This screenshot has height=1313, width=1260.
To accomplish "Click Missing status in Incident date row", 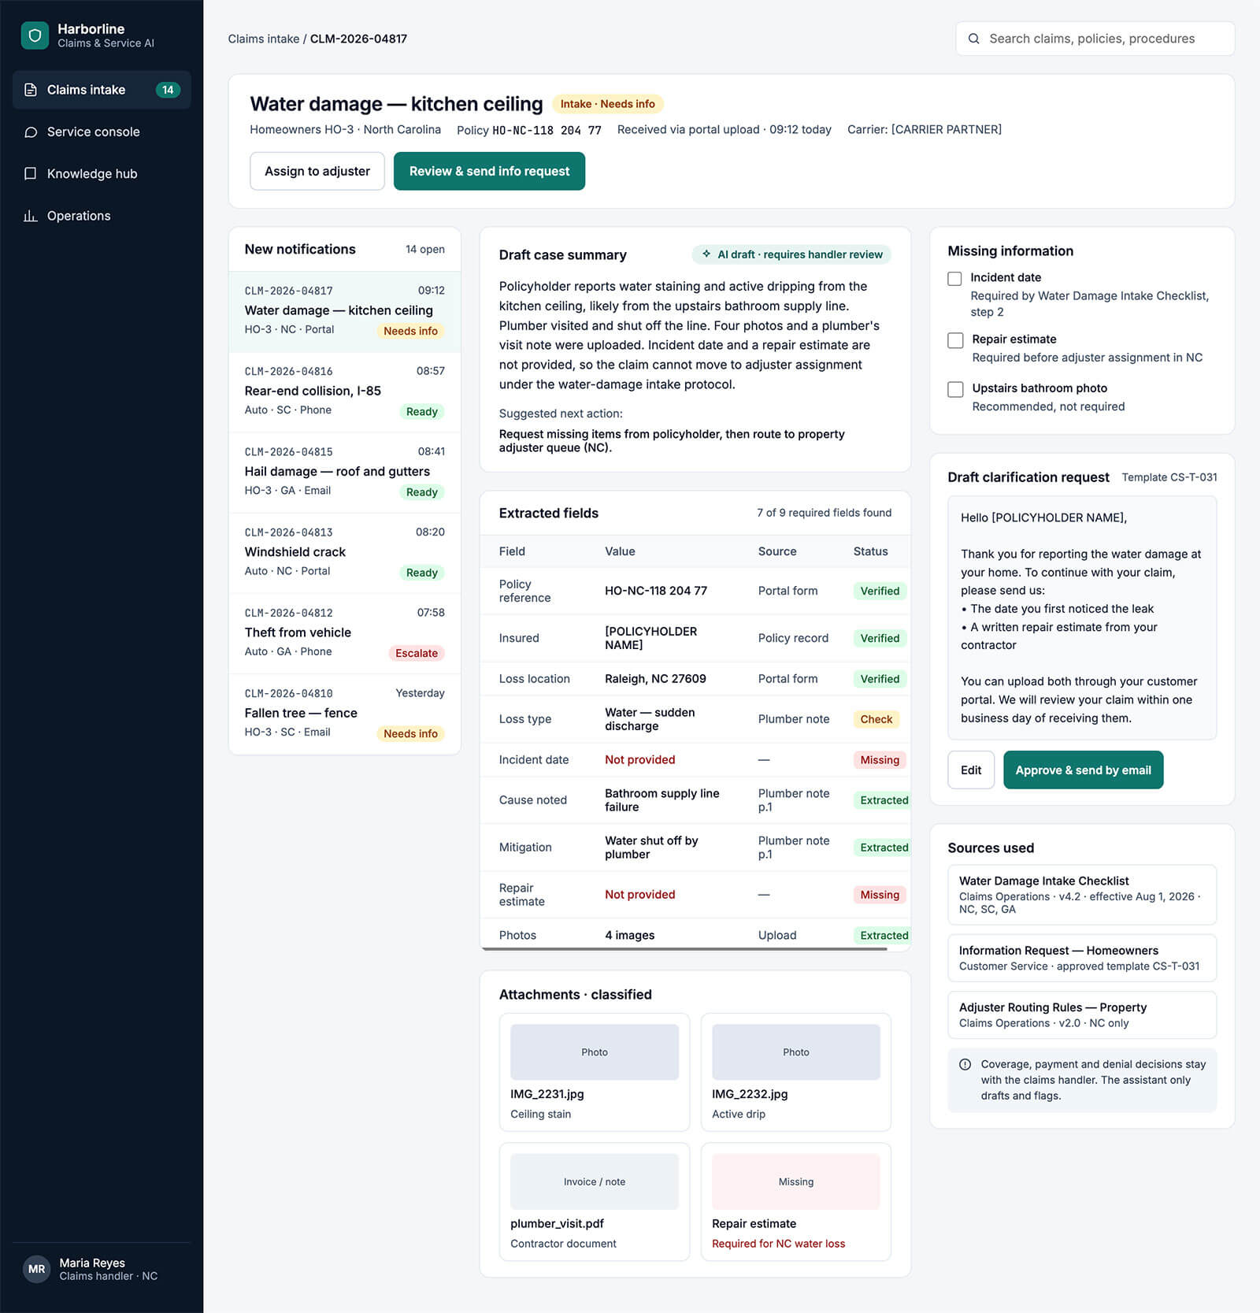I will coord(880,760).
